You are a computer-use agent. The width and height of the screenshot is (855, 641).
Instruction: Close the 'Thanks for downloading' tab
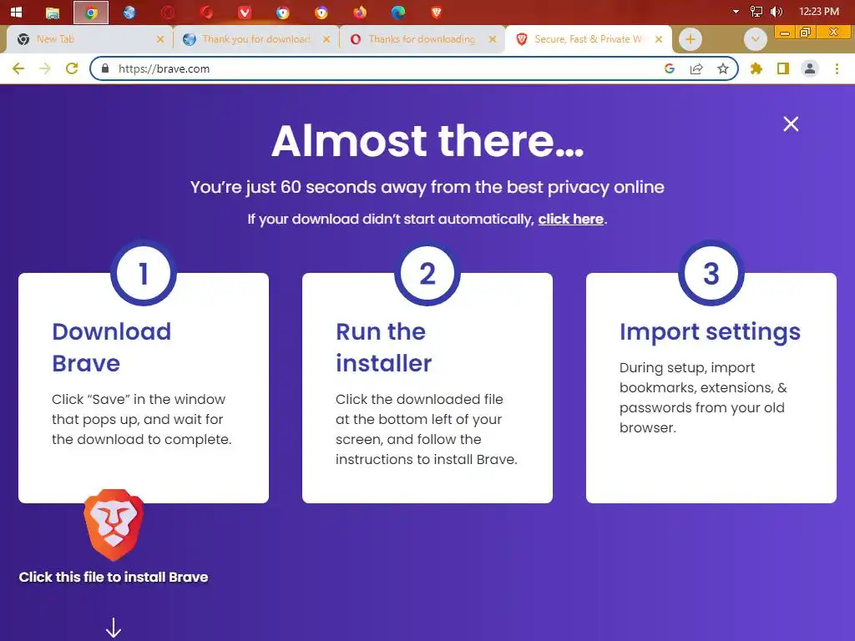pyautogui.click(x=493, y=39)
